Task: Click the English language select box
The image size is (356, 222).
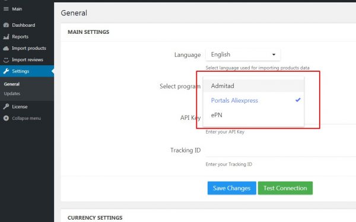Action: tap(243, 55)
